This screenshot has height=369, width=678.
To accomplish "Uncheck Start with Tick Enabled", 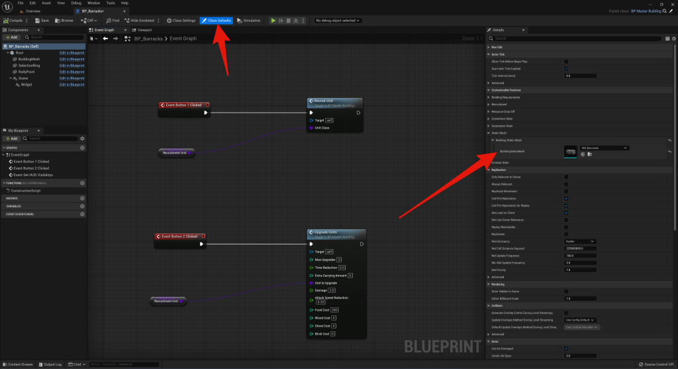I will click(566, 69).
